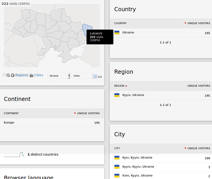Click flag next to Kyyiv, Kyyiv, Ukraine
The width and height of the screenshot is (212, 179).
117,167
